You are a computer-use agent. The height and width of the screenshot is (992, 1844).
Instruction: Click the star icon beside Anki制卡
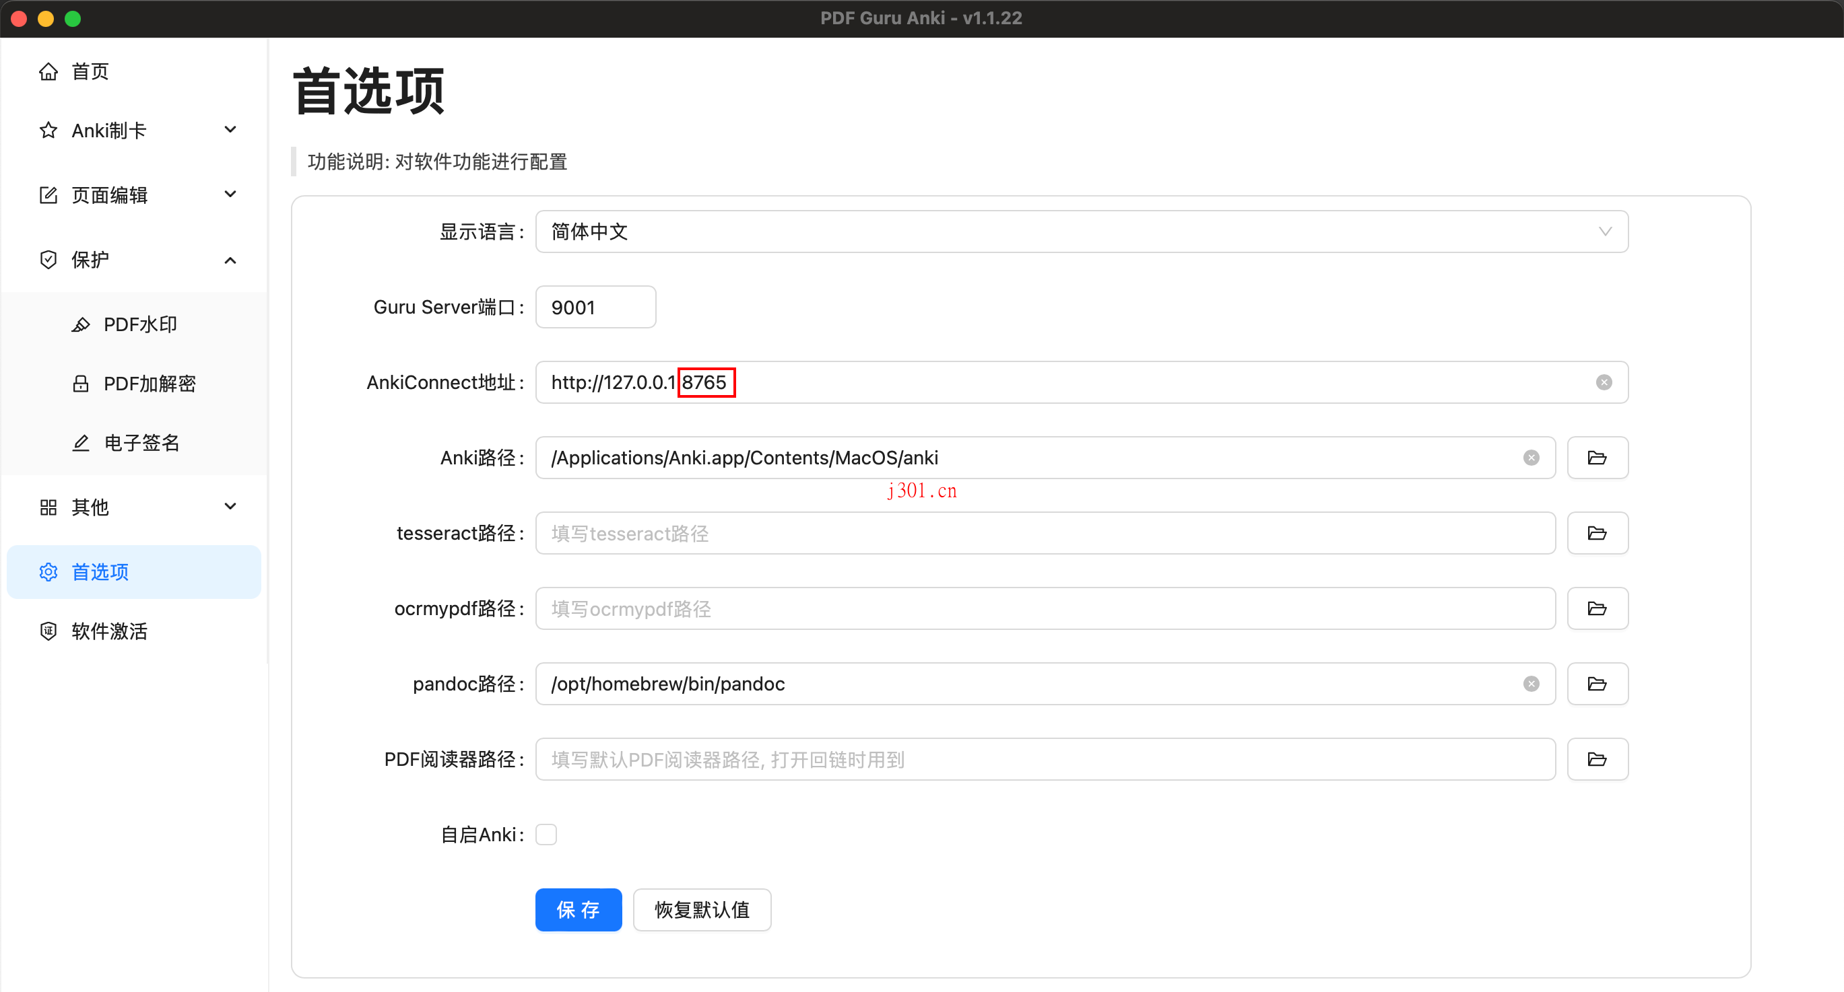point(48,130)
